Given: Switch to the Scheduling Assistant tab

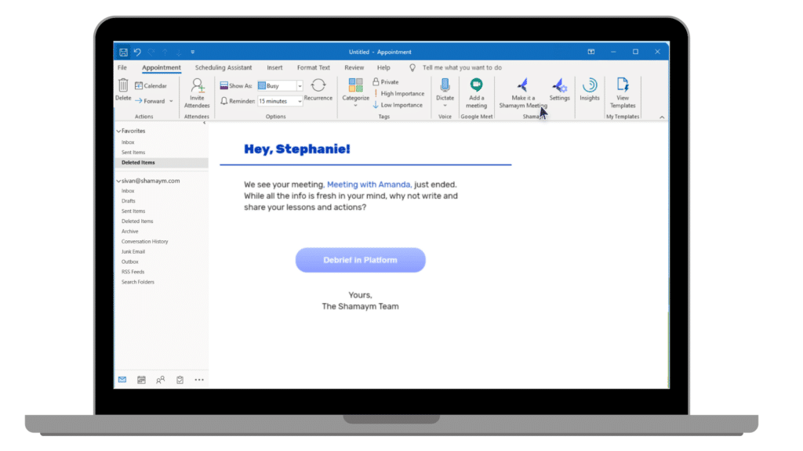Looking at the screenshot, I should click(x=223, y=67).
